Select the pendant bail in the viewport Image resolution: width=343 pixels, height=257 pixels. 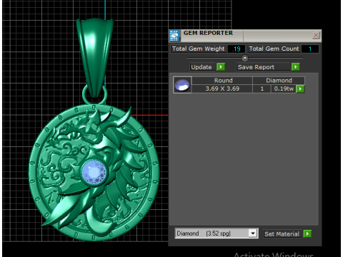coord(94,57)
